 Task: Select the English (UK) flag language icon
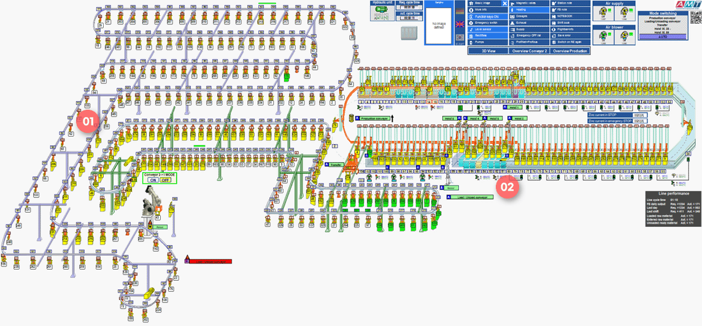460,23
